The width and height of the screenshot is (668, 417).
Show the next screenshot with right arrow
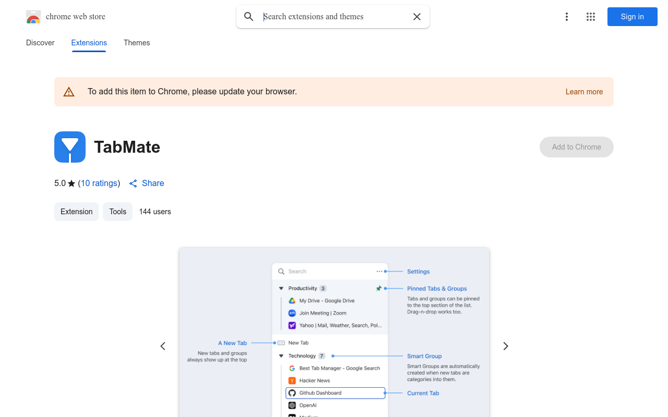pos(505,346)
